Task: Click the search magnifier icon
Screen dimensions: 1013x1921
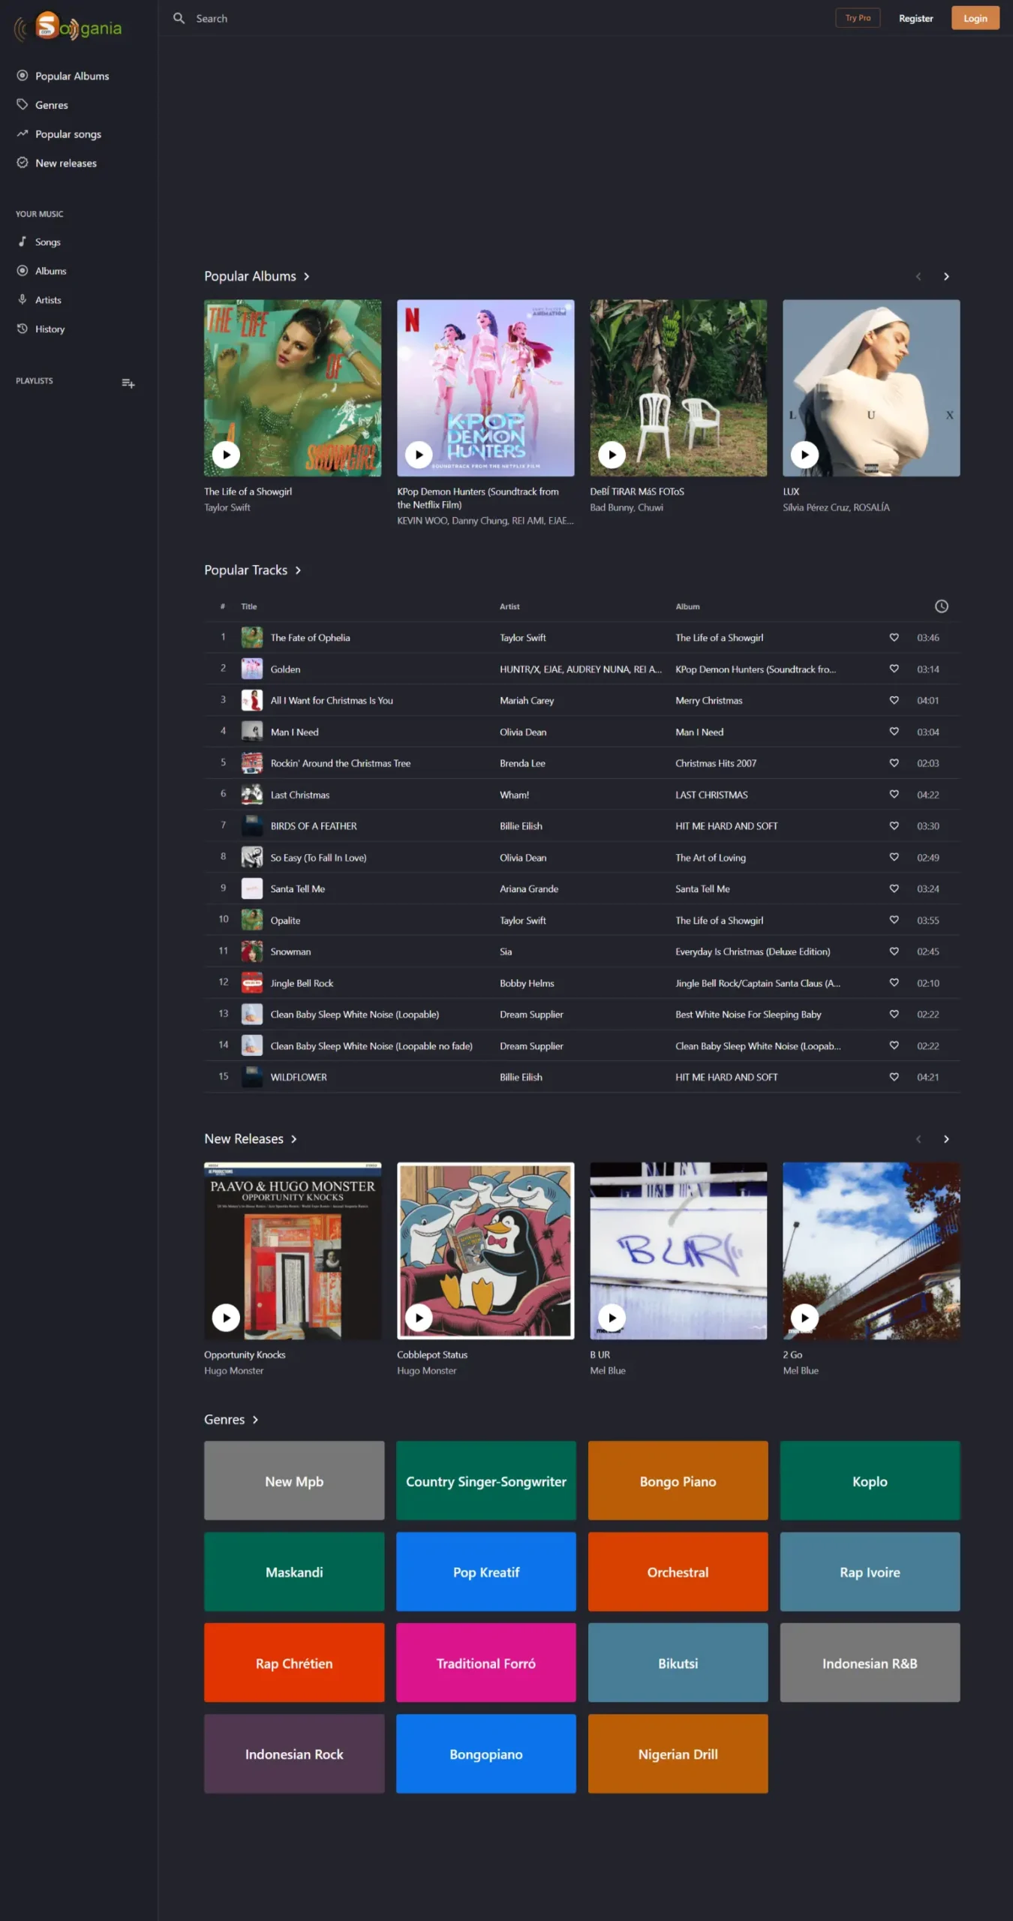Action: [179, 18]
